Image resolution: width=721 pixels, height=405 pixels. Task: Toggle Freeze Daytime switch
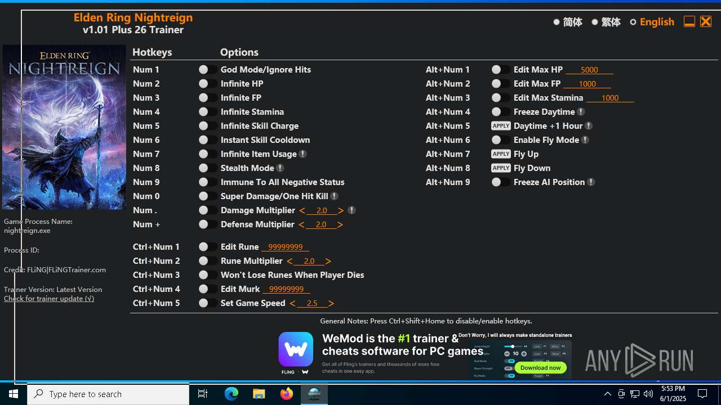pos(501,112)
